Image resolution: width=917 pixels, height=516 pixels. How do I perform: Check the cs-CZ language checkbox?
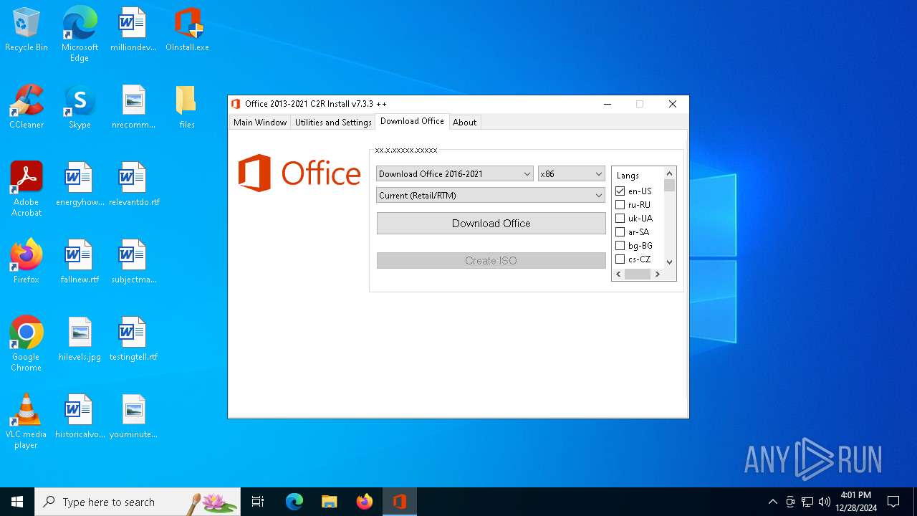pyautogui.click(x=620, y=259)
